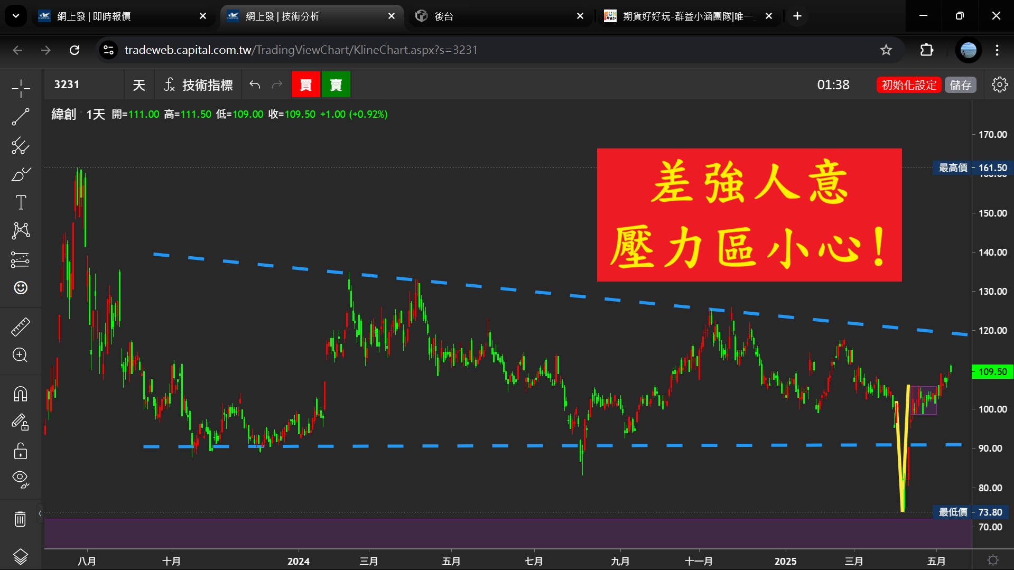Click the 最低價 73.80 label

[x=970, y=512]
